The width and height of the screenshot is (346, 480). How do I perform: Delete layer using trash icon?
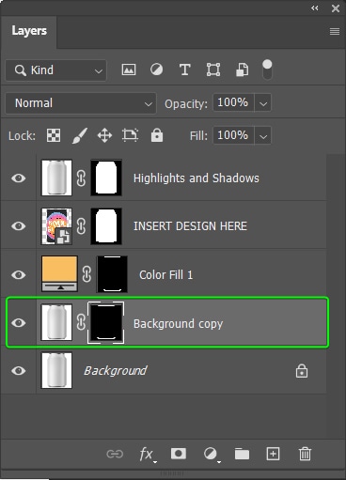coord(305,454)
